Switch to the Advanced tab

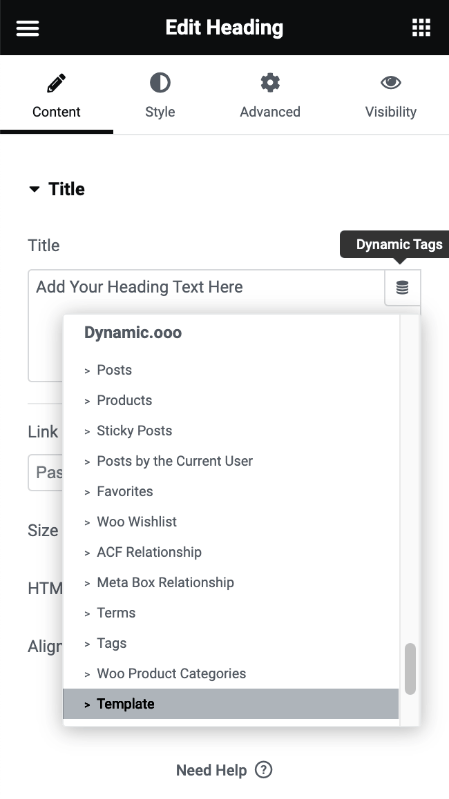(x=269, y=96)
